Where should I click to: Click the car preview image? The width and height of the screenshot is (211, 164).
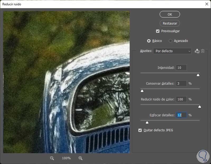(66, 82)
